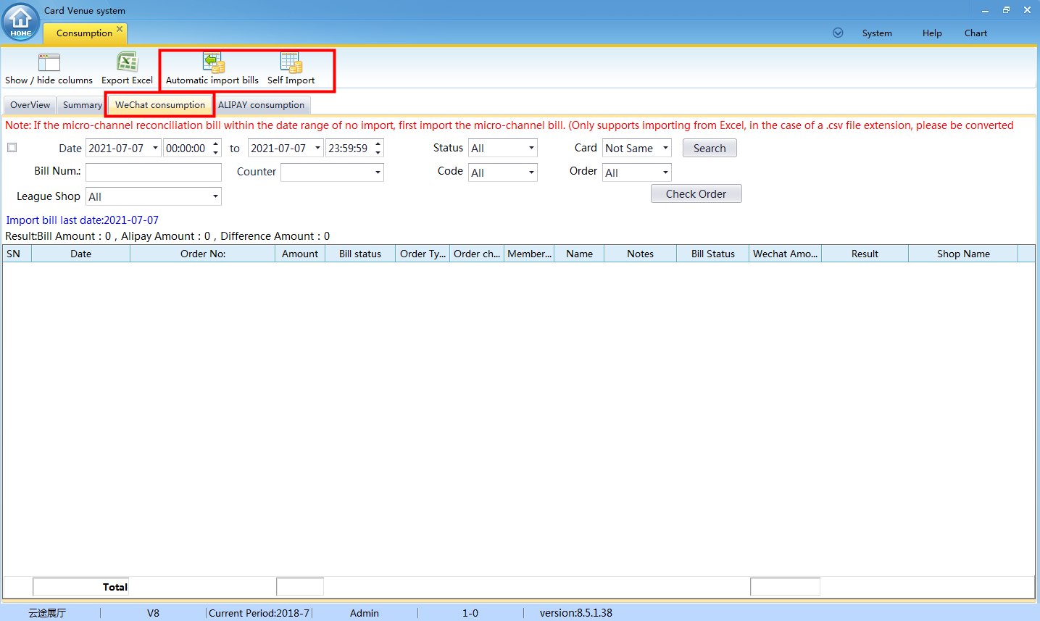1040x621 pixels.
Task: Click the SN column header
Action: pyautogui.click(x=17, y=254)
